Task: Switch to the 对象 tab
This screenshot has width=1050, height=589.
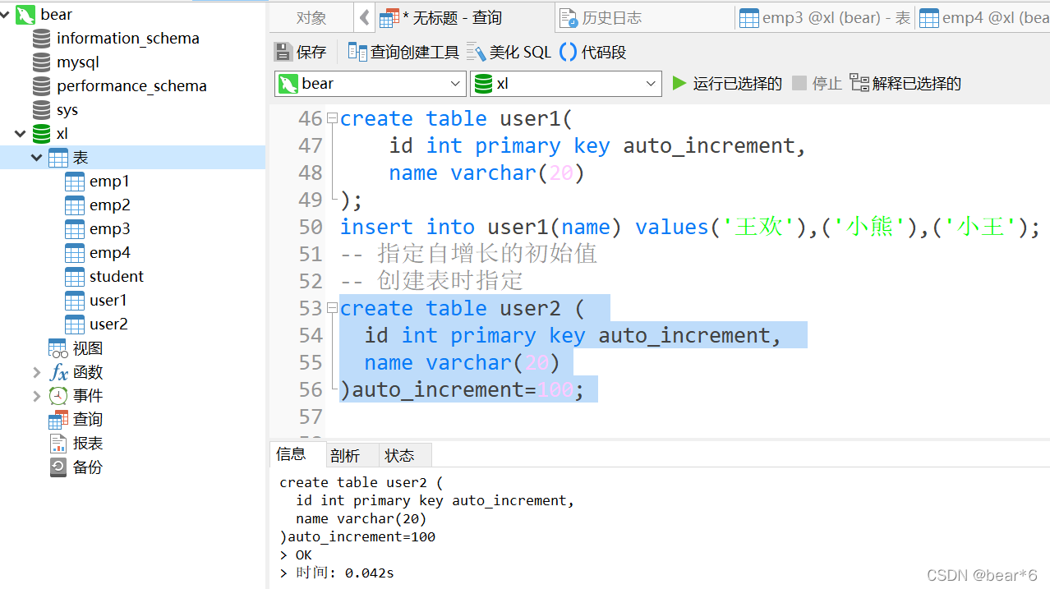Action: coord(312,17)
